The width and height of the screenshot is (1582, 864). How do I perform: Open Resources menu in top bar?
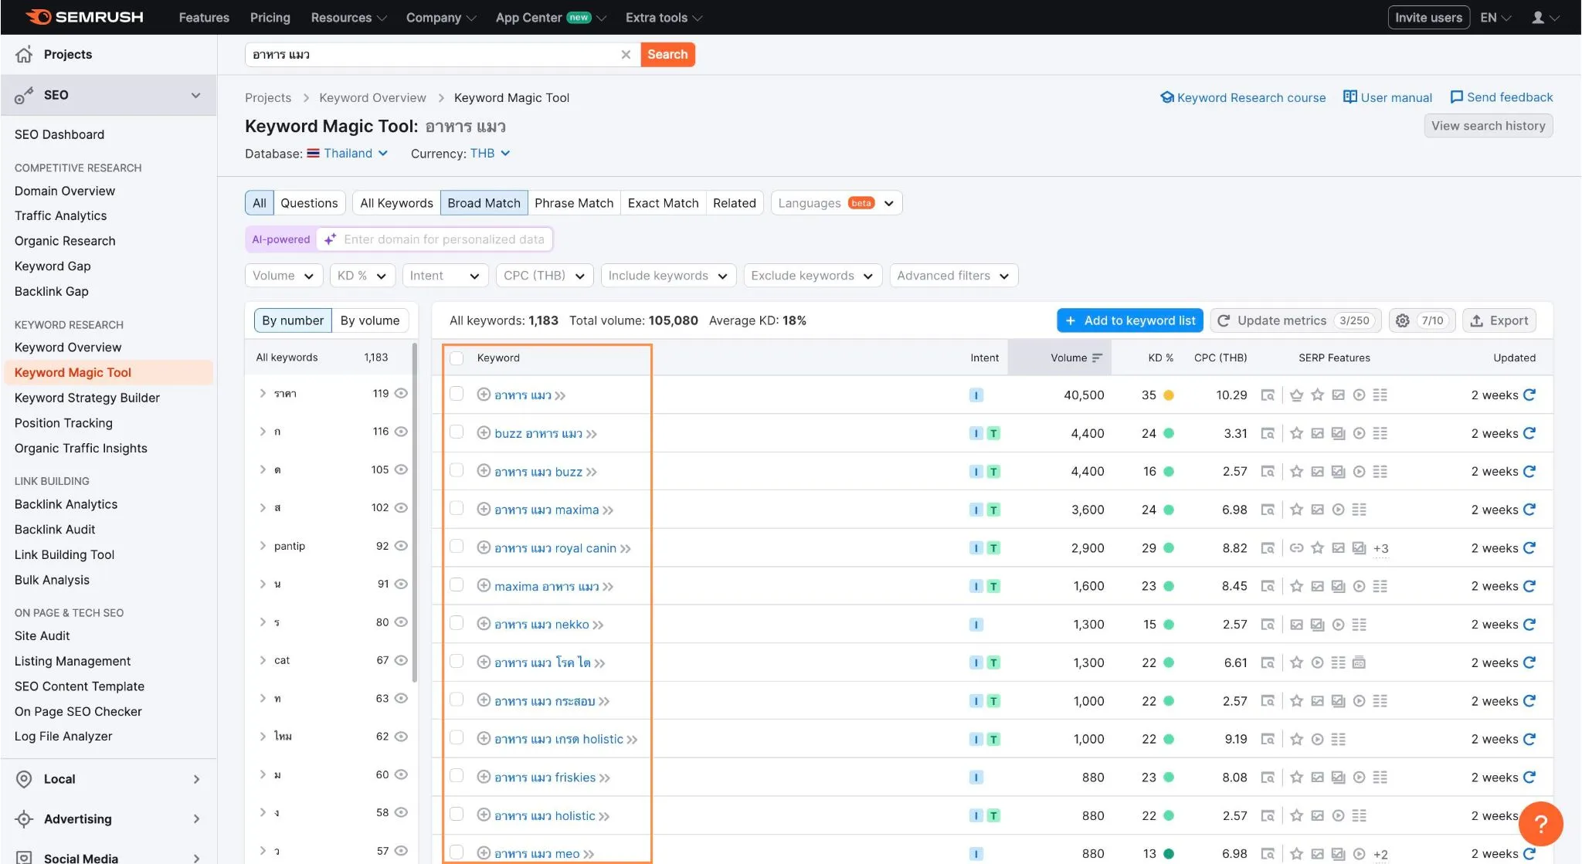(348, 17)
